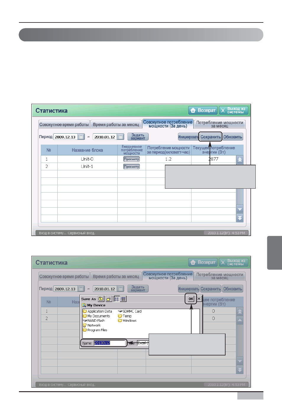Screen dimensions: 282x414
Task: Open start-date calendar icon in lower screenshot
Action: coord(81,289)
